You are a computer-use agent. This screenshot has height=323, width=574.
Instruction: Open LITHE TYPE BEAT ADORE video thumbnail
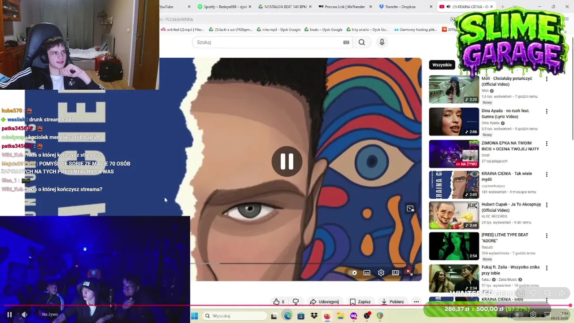click(x=454, y=246)
